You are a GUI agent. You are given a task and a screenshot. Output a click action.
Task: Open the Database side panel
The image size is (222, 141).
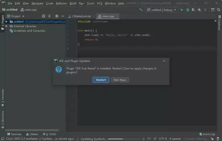pos(219,23)
